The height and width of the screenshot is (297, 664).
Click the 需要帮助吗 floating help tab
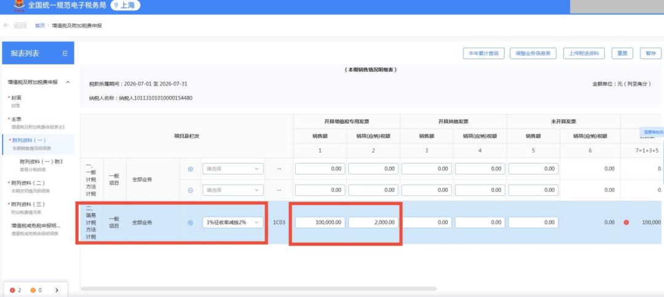click(652, 132)
